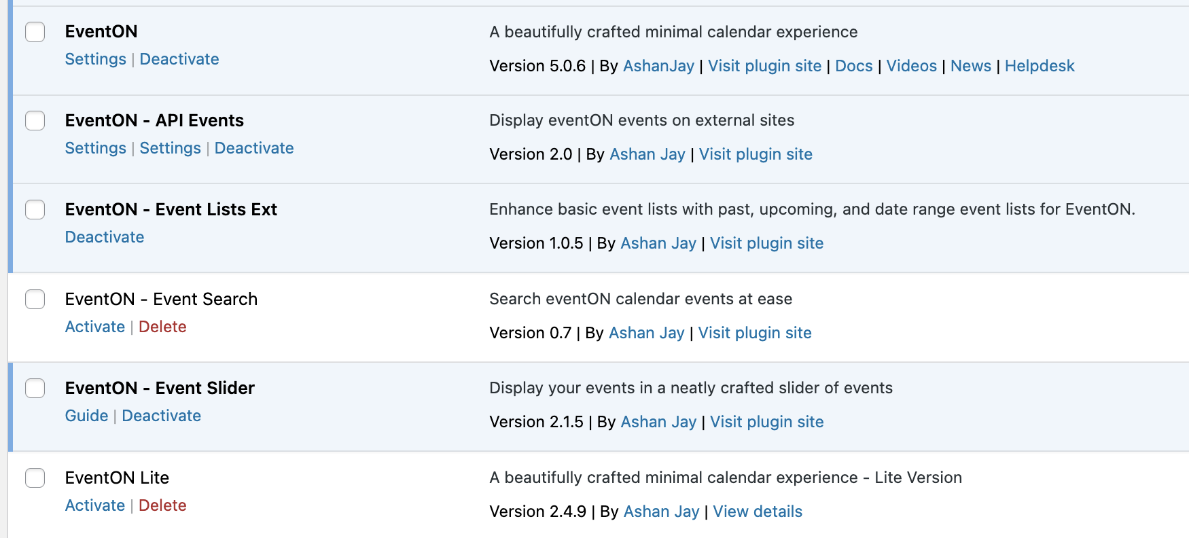Viewport: 1189px width, 538px height.
Task: Deactivate the main EventON plugin
Action: tap(179, 60)
